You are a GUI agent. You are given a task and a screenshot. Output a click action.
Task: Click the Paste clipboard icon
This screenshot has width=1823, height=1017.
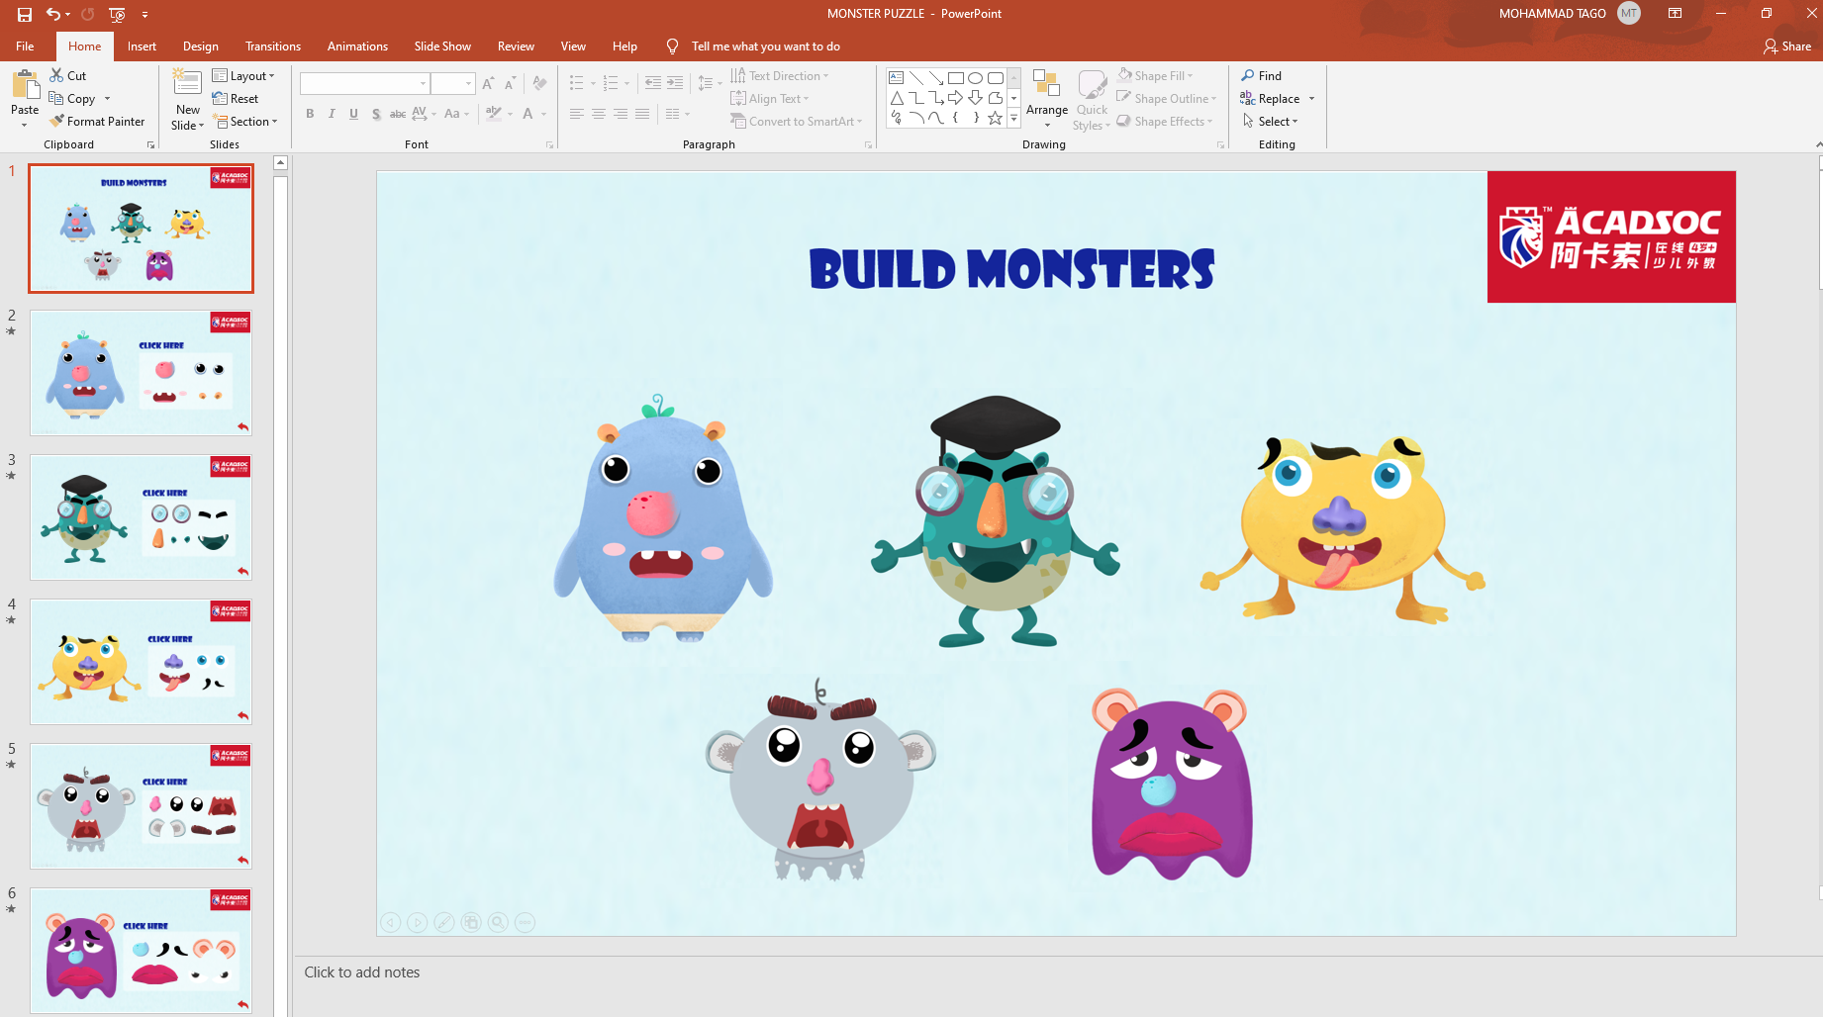coord(25,86)
